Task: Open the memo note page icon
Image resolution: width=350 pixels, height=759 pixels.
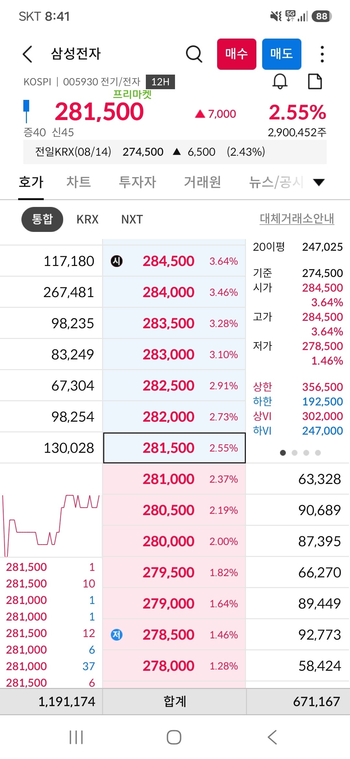Action: 315,81
